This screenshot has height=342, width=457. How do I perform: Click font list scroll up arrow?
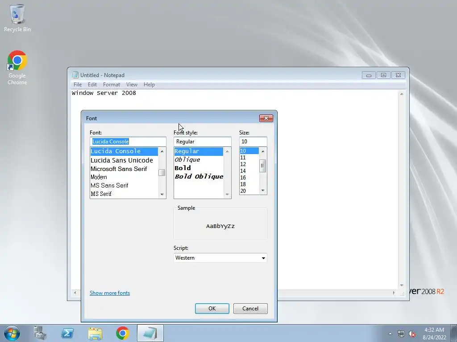tap(162, 151)
